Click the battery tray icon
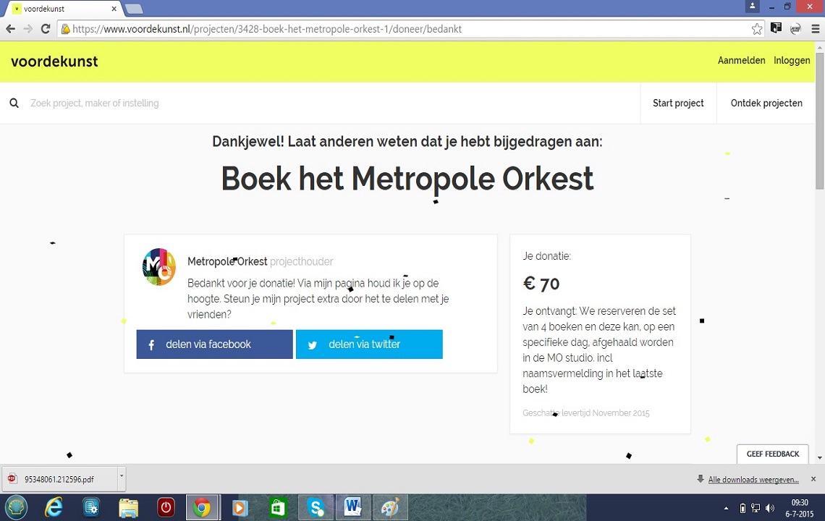The height and width of the screenshot is (521, 825). (x=742, y=508)
